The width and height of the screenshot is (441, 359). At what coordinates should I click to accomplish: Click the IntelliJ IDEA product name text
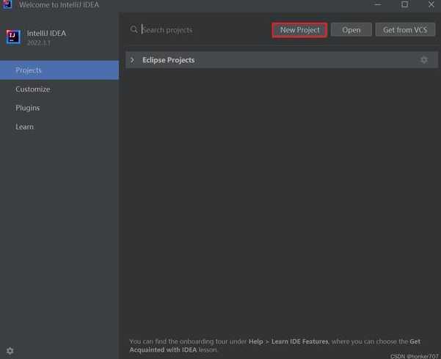pos(46,33)
